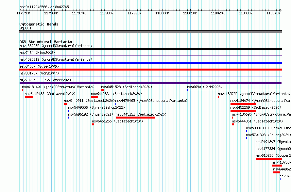The image size is (291, 192).
Task: Click the 117970k ruler tick label
Action: (x=79, y=13)
